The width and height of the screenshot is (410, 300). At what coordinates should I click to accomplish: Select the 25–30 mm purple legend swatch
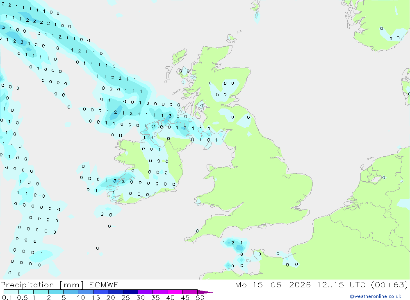(130, 292)
